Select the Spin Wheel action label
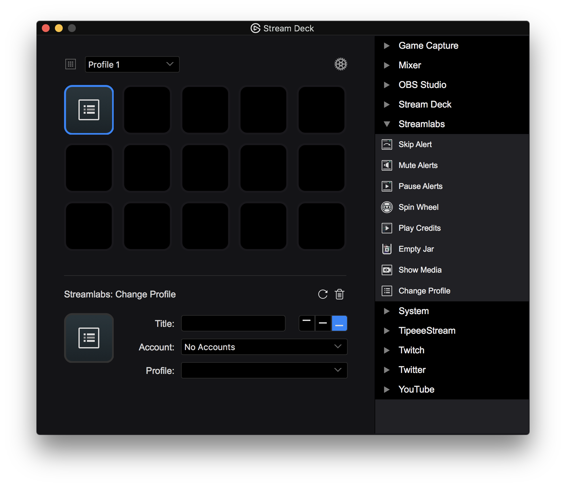566x487 pixels. pyautogui.click(x=419, y=207)
